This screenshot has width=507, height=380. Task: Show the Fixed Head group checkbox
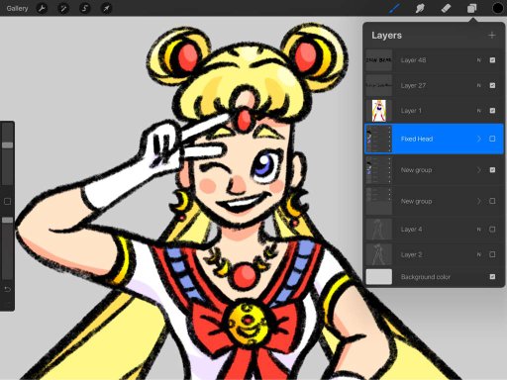tap(492, 139)
